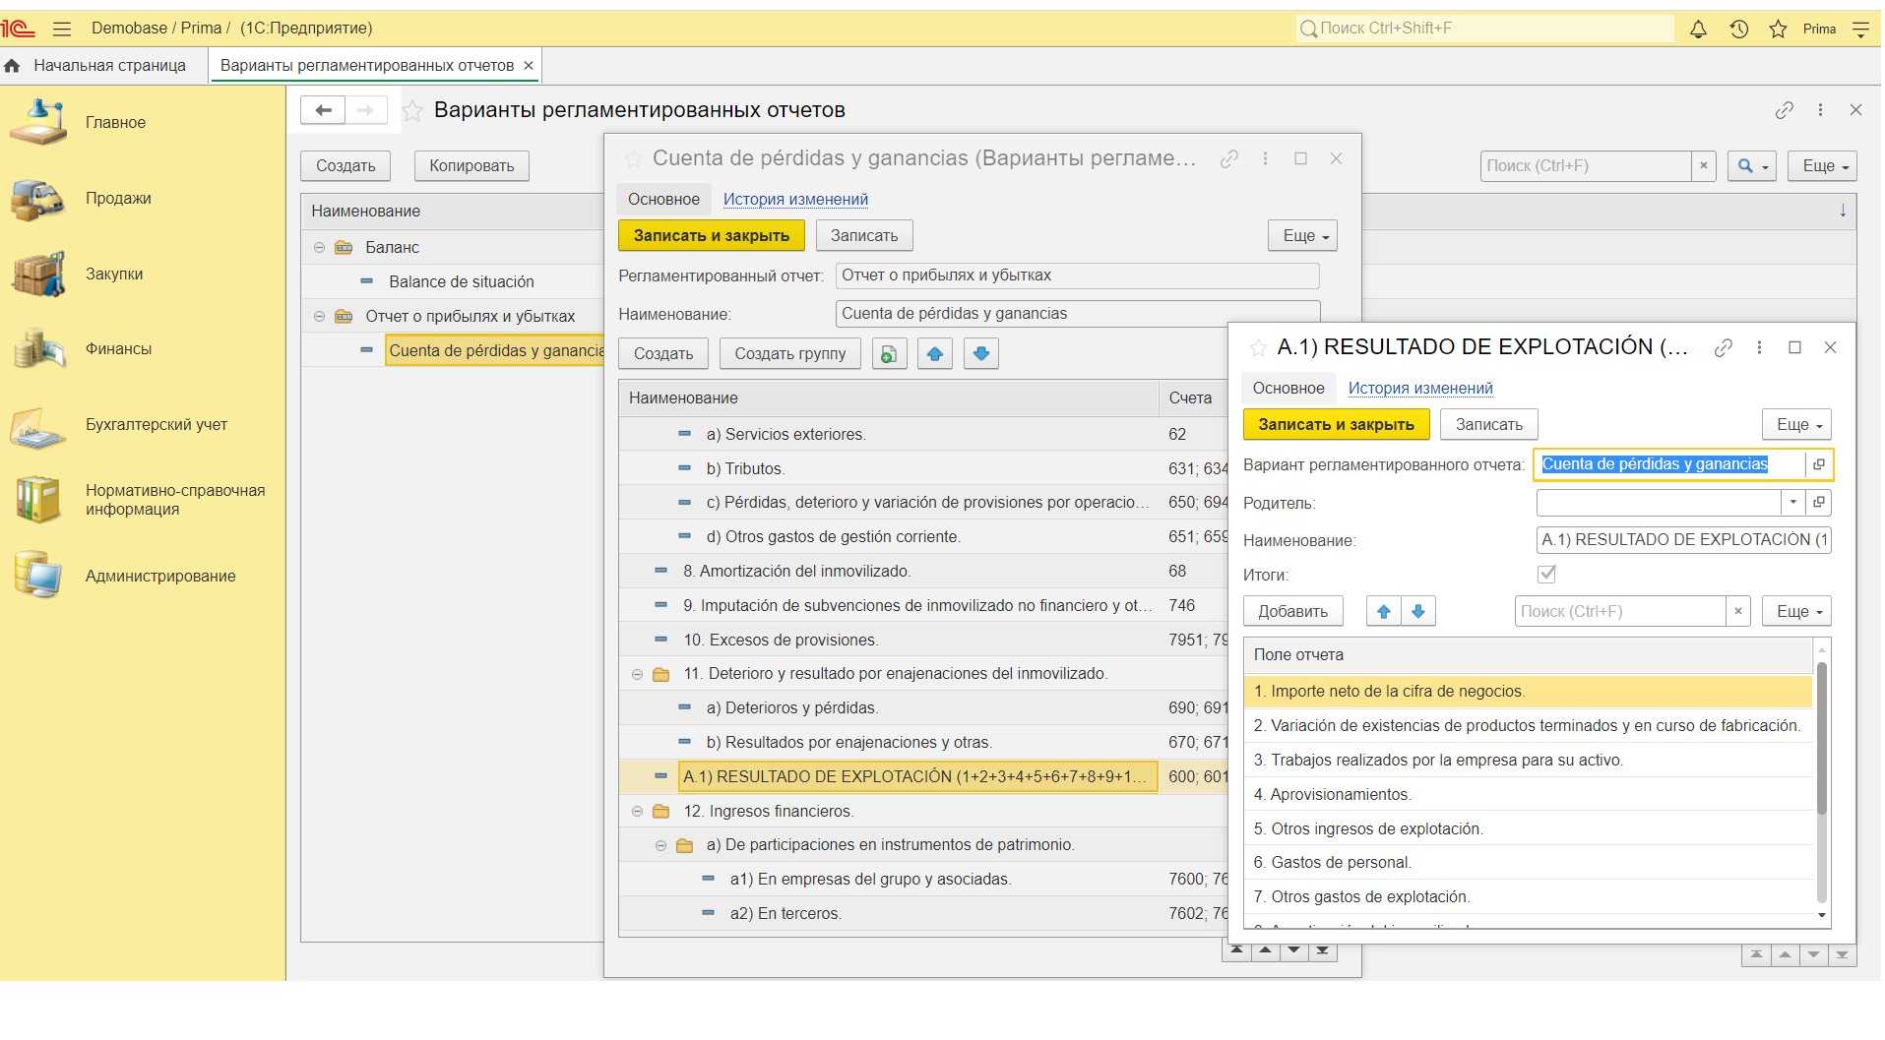
Task: Open the Начальная страница tab
Action: (108, 66)
